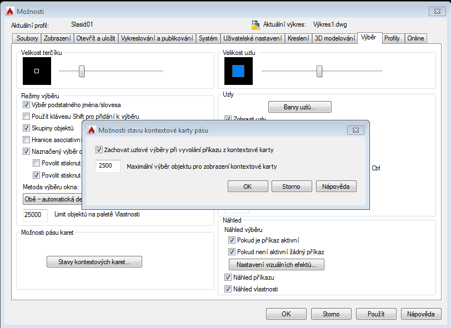451x328 pixels.
Task: Click Storno in the context tab dialog
Action: [292, 186]
